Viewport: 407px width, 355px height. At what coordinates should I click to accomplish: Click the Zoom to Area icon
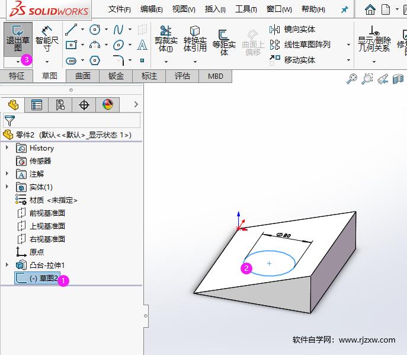[367, 79]
